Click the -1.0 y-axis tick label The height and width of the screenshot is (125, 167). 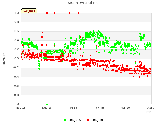pyautogui.click(x=16, y=104)
